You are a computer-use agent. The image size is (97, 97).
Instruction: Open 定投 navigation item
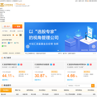click(1, 14)
